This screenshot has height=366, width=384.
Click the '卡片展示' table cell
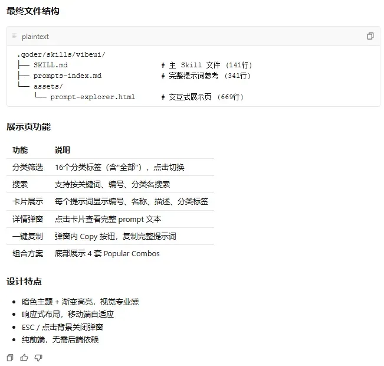click(x=28, y=201)
